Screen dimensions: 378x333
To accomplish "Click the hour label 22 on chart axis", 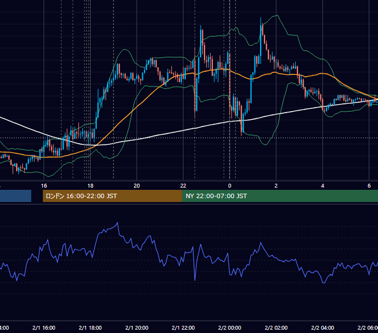I will (183, 185).
